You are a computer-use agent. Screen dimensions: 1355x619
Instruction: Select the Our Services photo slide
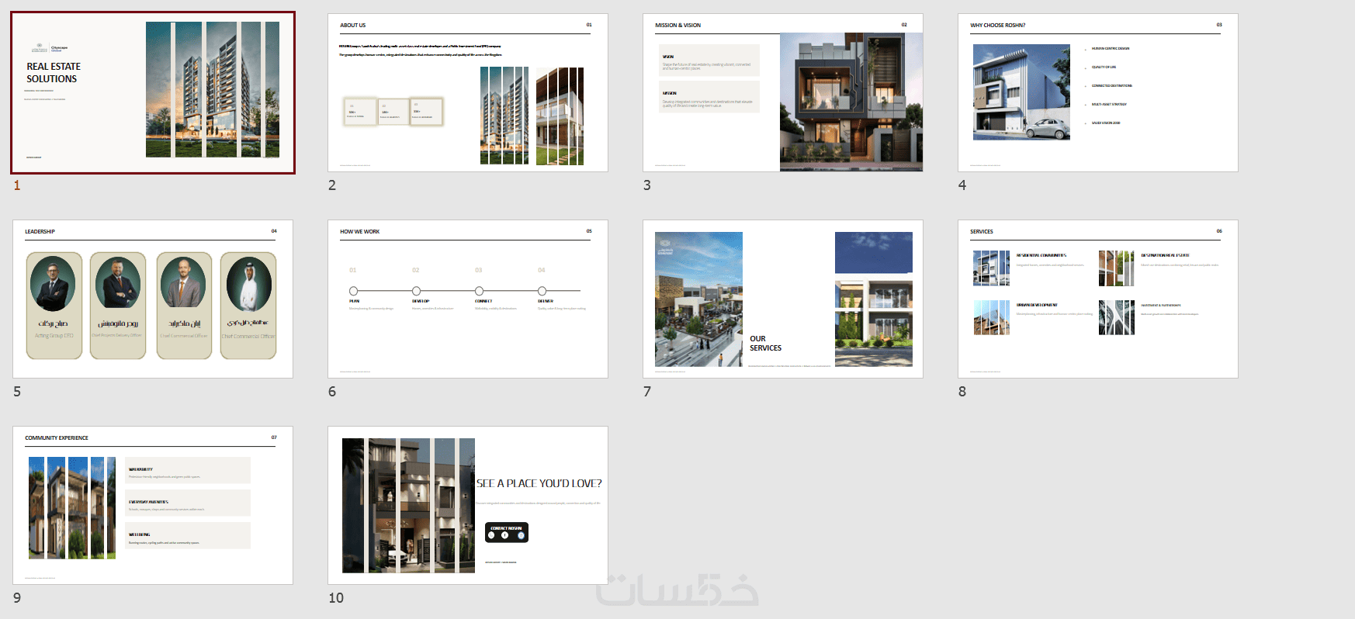[x=783, y=299]
